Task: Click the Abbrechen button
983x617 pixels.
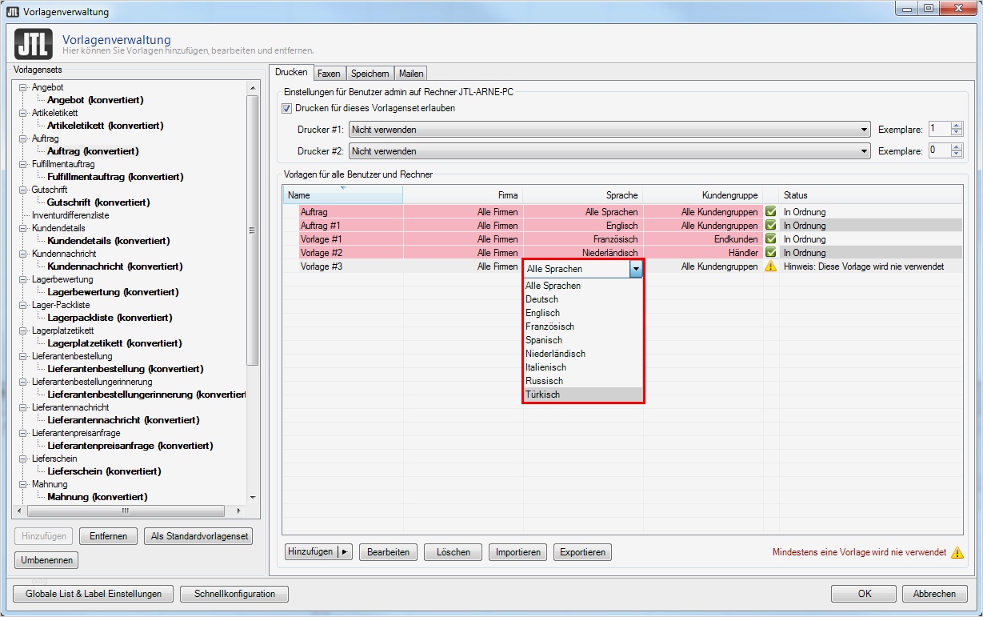Action: click(x=934, y=594)
